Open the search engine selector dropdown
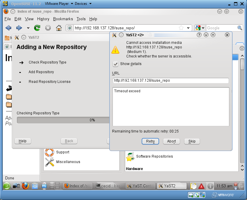Screen dimensions: 247x200 pos(200,28)
